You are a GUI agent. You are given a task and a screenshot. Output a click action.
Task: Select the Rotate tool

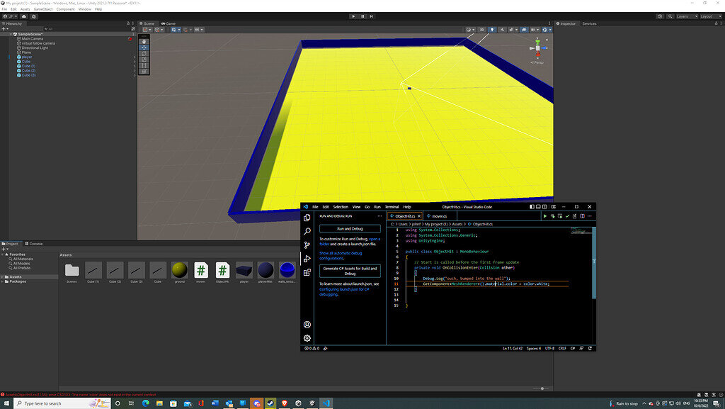pyautogui.click(x=144, y=54)
